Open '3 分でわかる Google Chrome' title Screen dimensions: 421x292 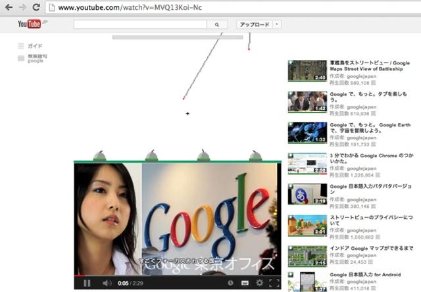tap(371, 158)
